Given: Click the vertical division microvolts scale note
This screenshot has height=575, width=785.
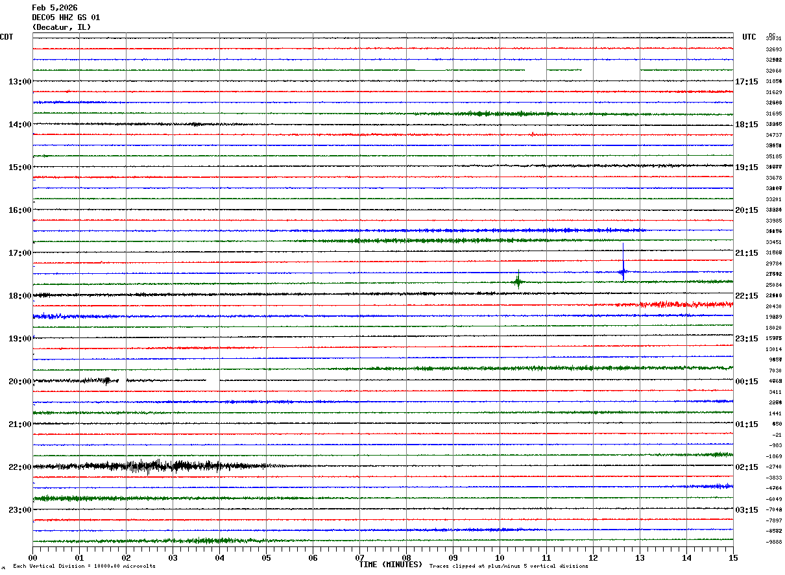Looking at the screenshot, I should tap(84, 566).
